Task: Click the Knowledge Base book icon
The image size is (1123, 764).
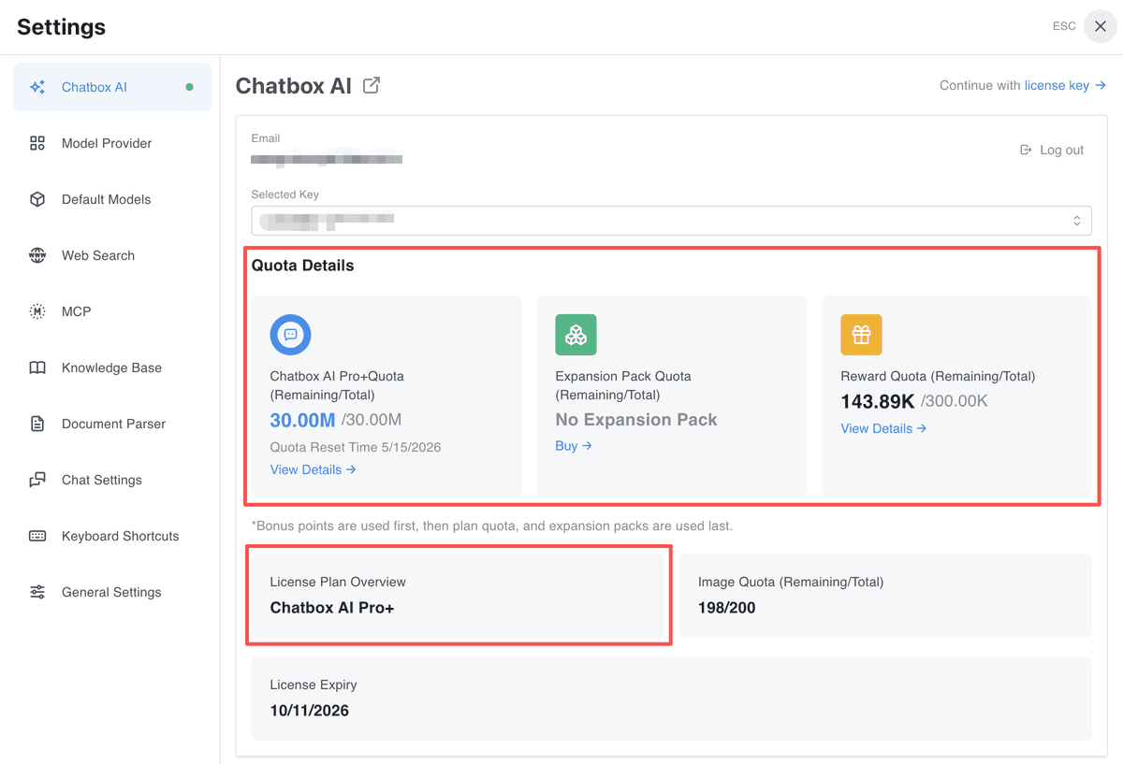Action: tap(37, 368)
